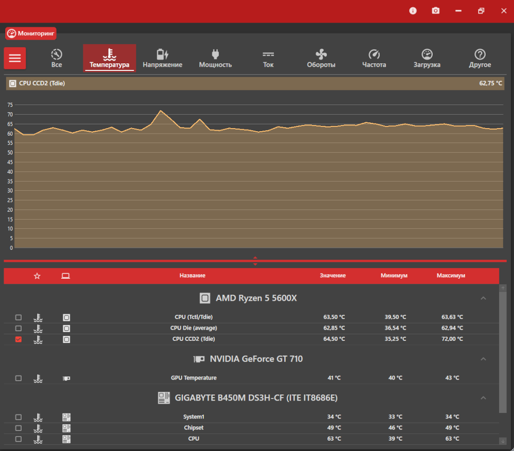The height and width of the screenshot is (451, 514).
Task: Enable the motherboard CPU row checkbox
Action: 19,439
